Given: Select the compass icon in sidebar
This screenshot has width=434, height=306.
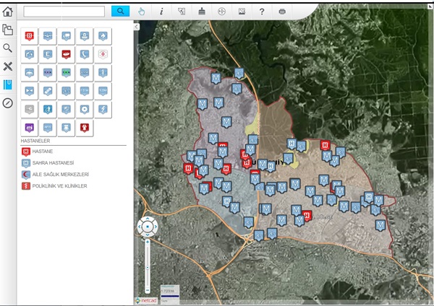Looking at the screenshot, I should 8,103.
